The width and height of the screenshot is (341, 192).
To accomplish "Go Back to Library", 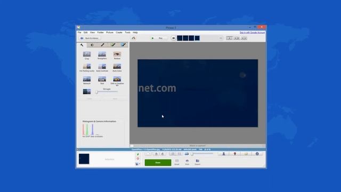I will [x=90, y=38].
